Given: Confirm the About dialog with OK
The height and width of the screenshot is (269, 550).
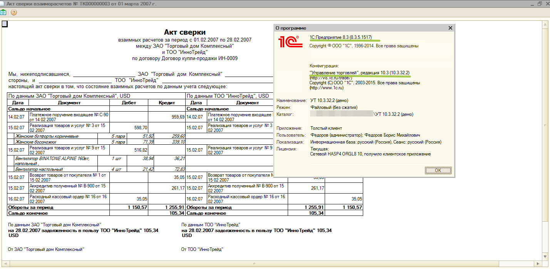Looking at the screenshot, I should click(x=438, y=170).
